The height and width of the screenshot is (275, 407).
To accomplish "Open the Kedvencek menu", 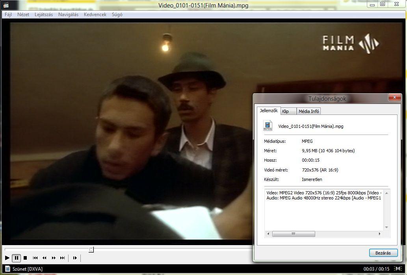I will click(x=95, y=15).
